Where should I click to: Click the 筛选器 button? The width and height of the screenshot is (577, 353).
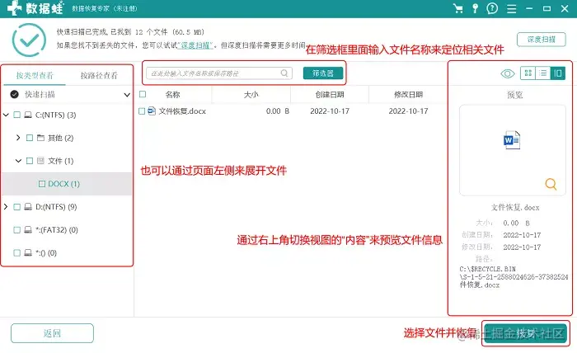323,73
